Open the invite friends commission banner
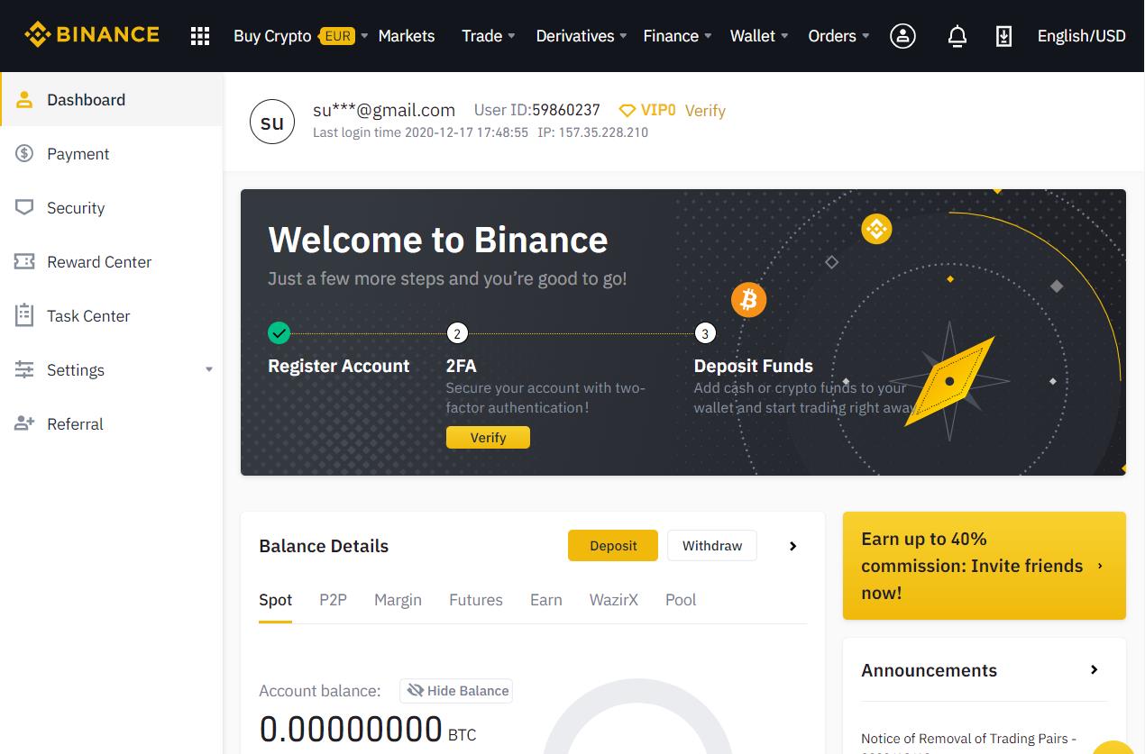The width and height of the screenshot is (1145, 754). pos(985,566)
